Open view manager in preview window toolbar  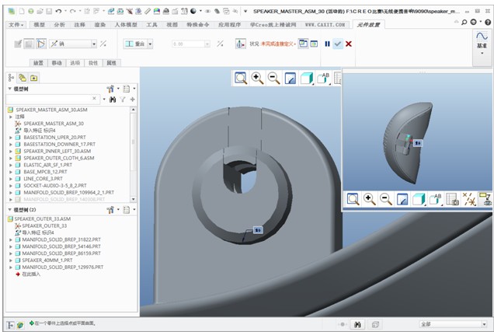point(452,199)
